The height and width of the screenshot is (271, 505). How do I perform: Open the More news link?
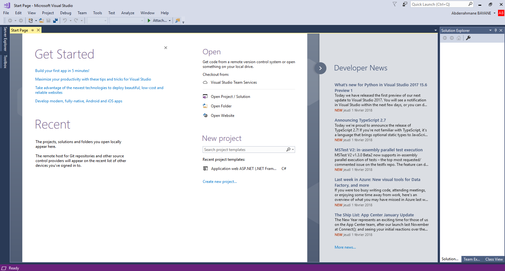[345, 247]
